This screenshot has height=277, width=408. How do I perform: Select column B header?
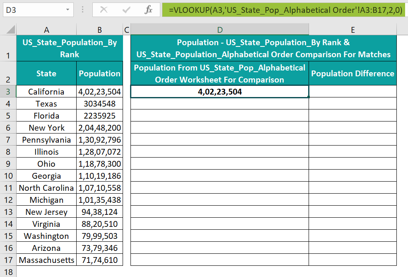[x=100, y=30]
